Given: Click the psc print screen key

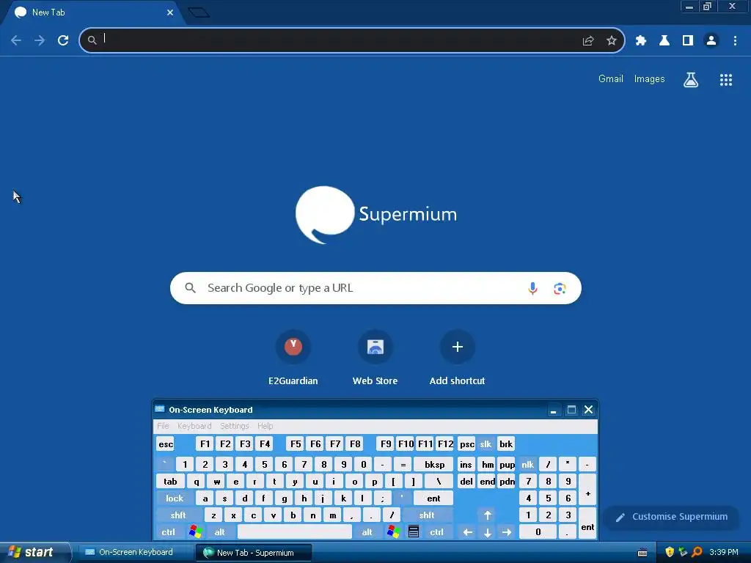Looking at the screenshot, I should pyautogui.click(x=467, y=444).
